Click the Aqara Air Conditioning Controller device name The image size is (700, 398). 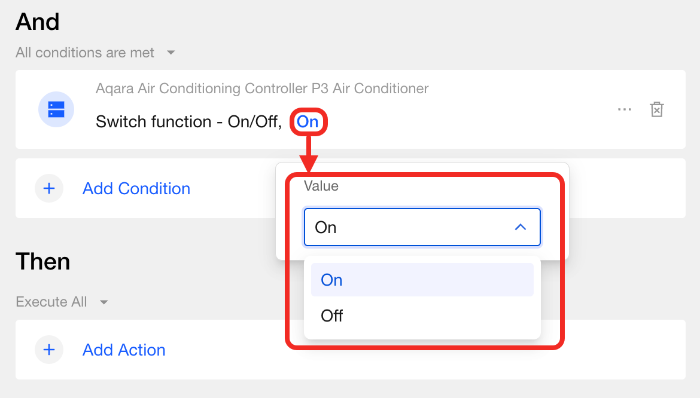(x=262, y=88)
